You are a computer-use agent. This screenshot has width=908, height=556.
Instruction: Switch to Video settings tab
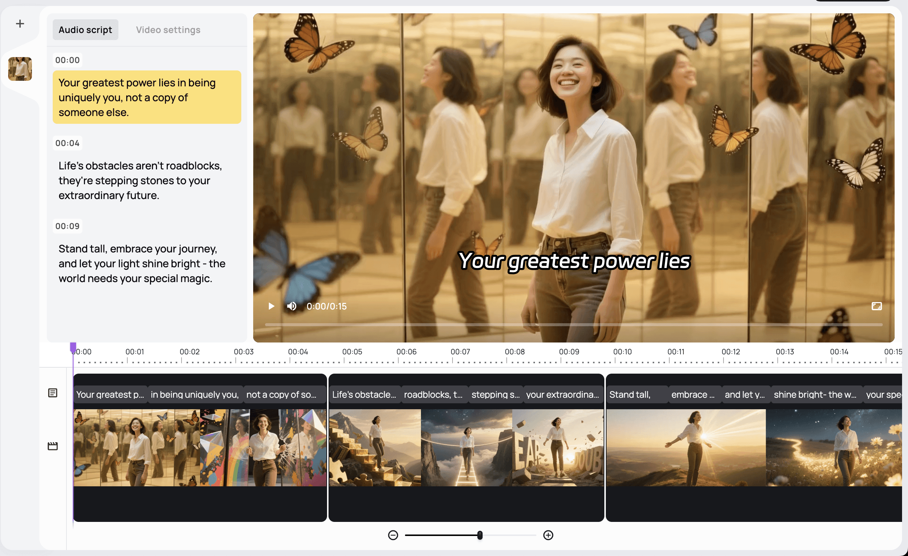[168, 30]
